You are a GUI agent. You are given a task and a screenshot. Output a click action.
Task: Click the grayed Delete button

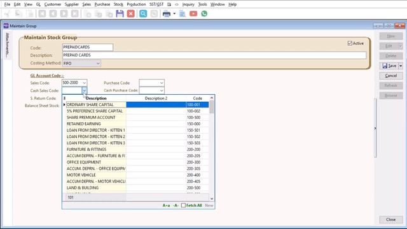(x=391, y=56)
